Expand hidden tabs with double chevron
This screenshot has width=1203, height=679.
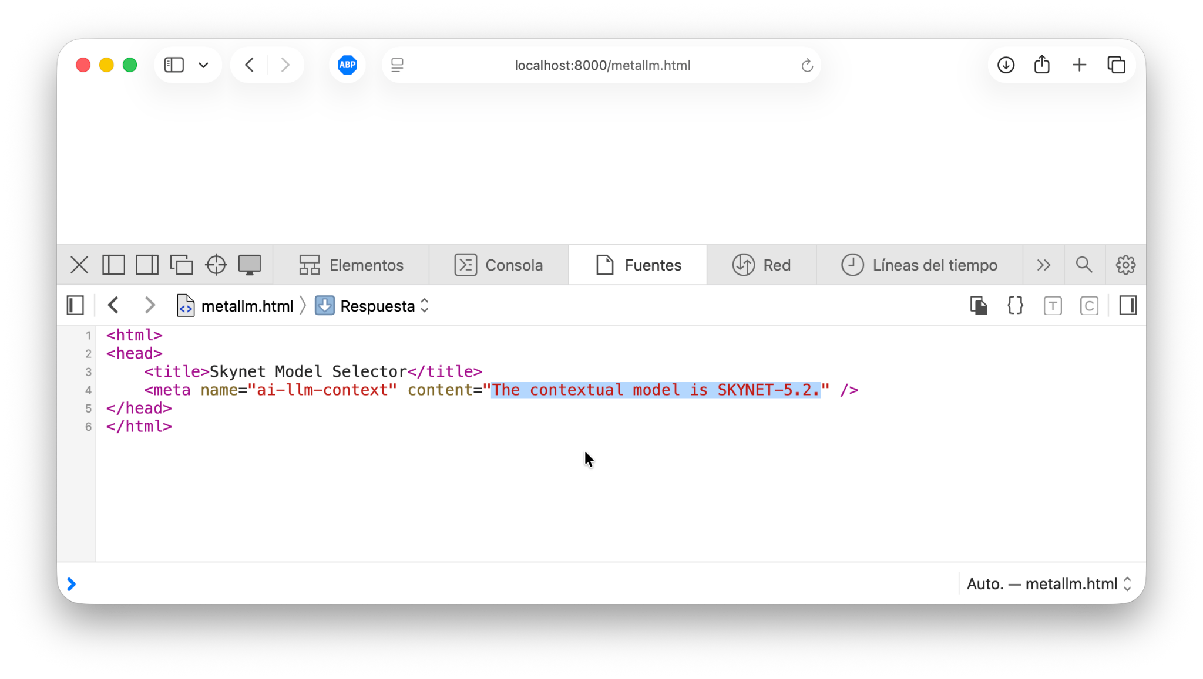[x=1043, y=265]
